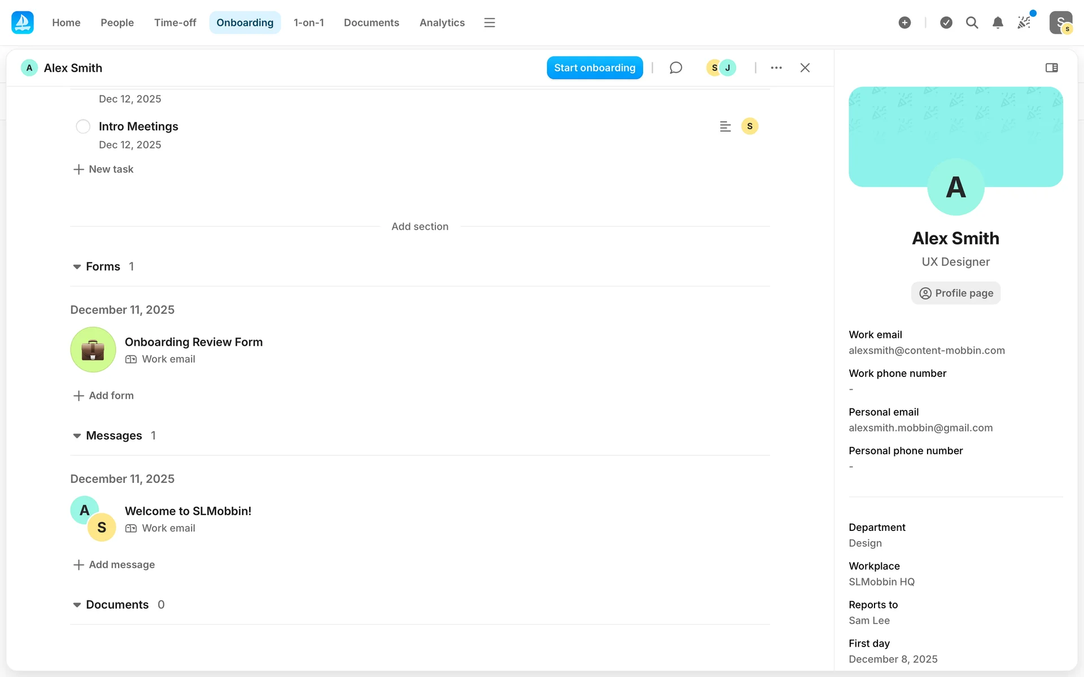This screenshot has height=677, width=1084.
Task: Click the three-dots more options icon
Action: [x=776, y=68]
